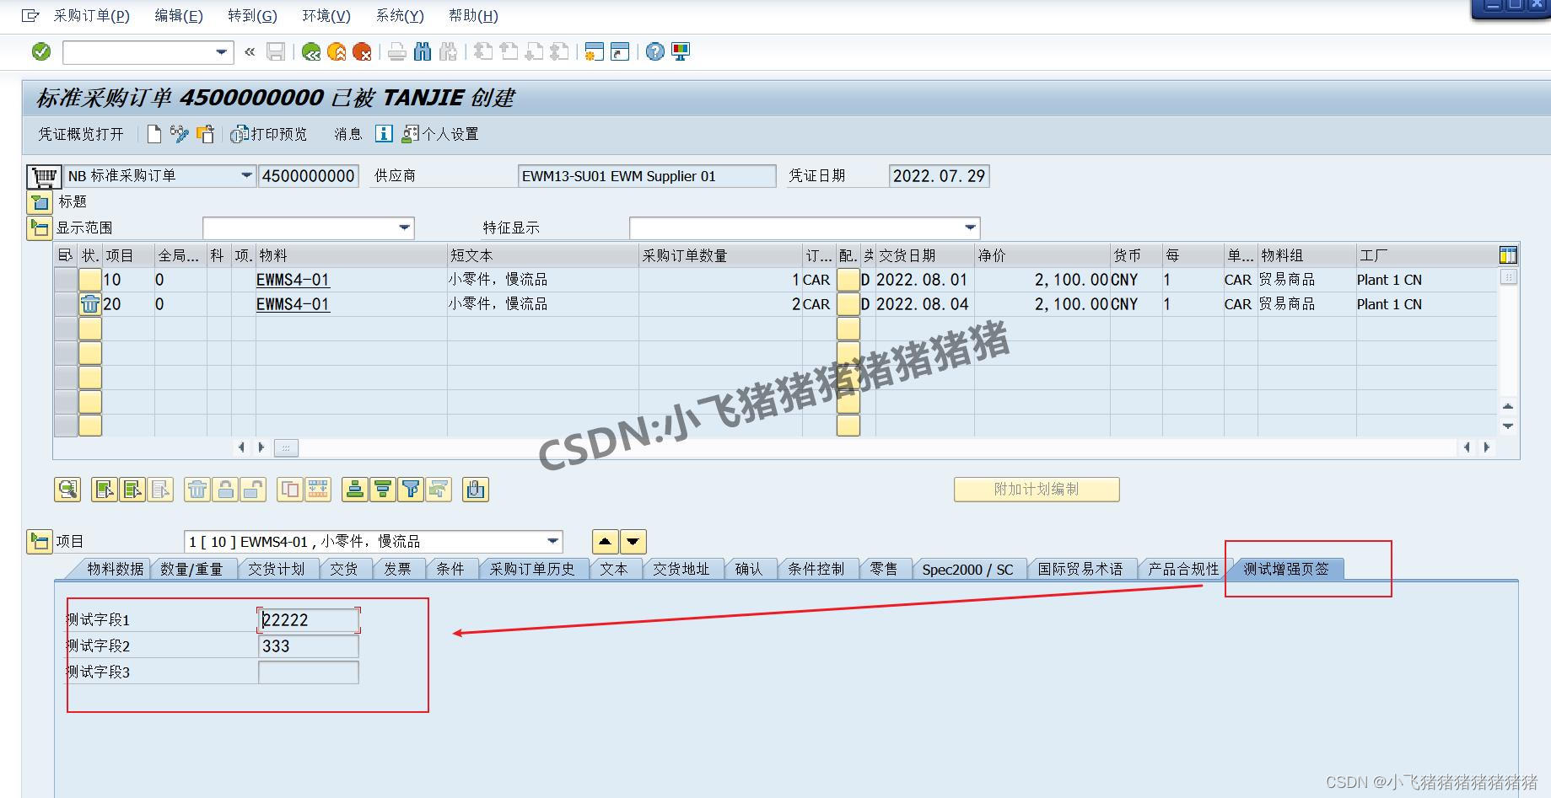This screenshot has width=1551, height=798.
Task: Switch to the 采购订单历史 tab
Action: point(532,569)
